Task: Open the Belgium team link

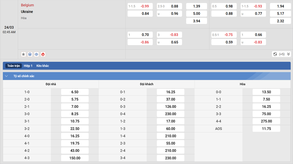Action: tap(27, 5)
